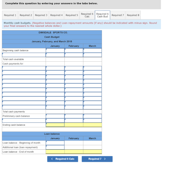Click the Required 7 next button
Image resolution: width=189 pixels, height=181 pixels.
tap(97, 159)
